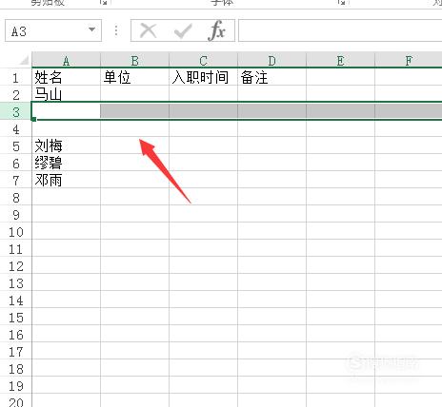Click cell containing 入职时间
442x407 pixels.
click(203, 78)
